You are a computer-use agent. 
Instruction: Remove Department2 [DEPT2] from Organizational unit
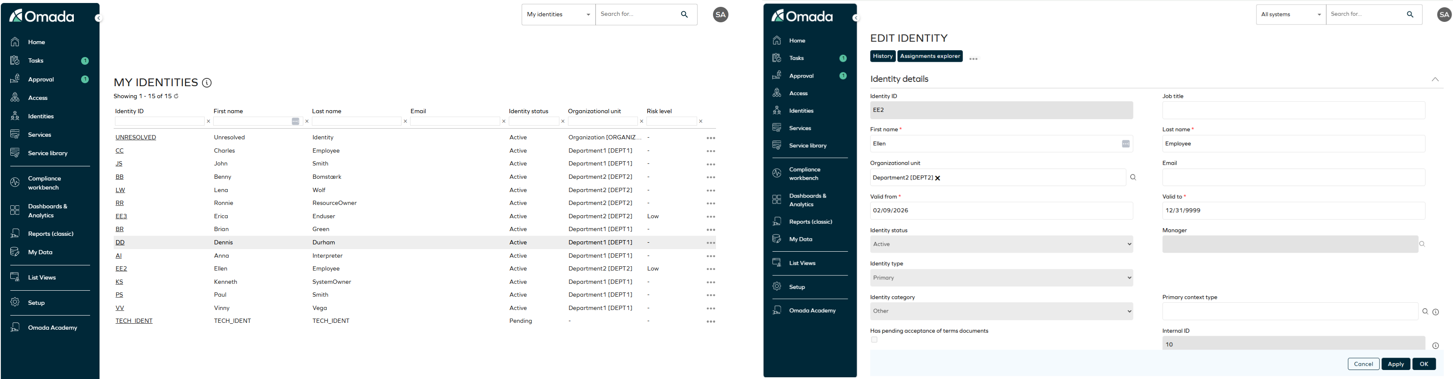pyautogui.click(x=937, y=178)
